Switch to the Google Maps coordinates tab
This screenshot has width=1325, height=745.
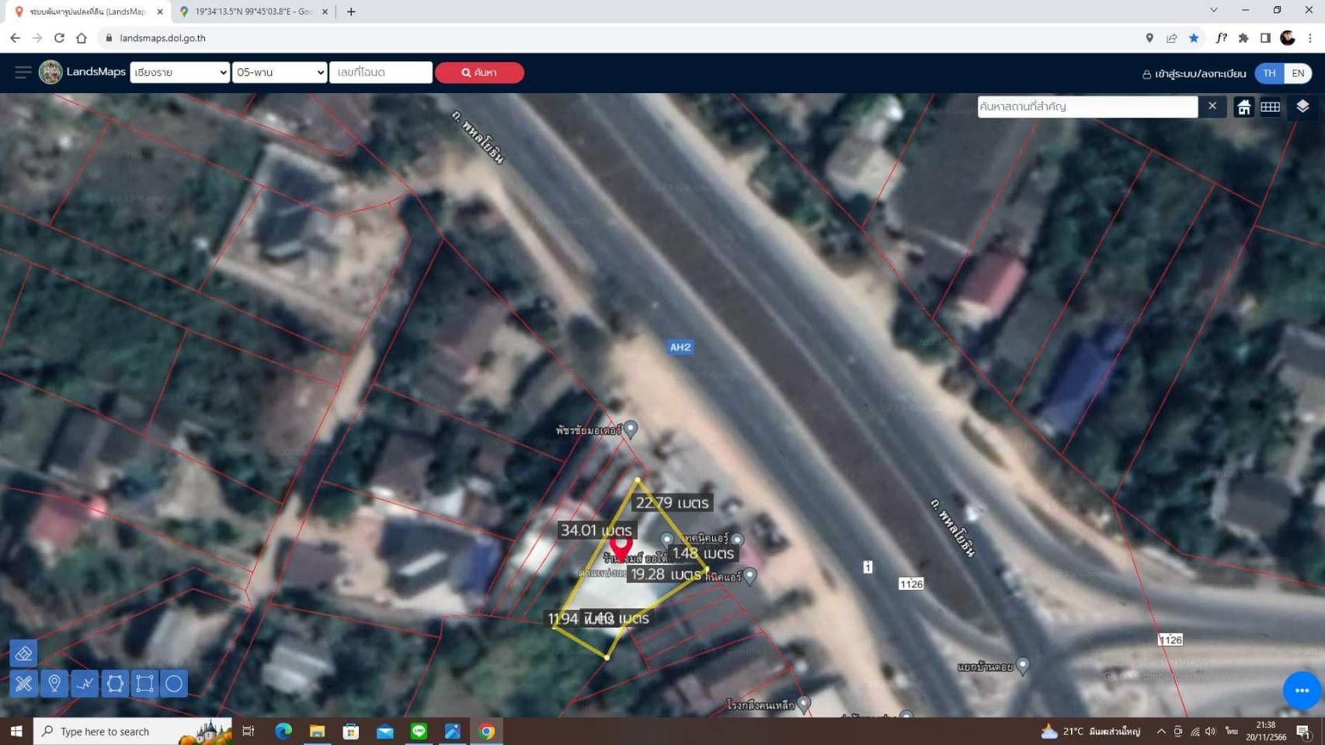(x=253, y=12)
